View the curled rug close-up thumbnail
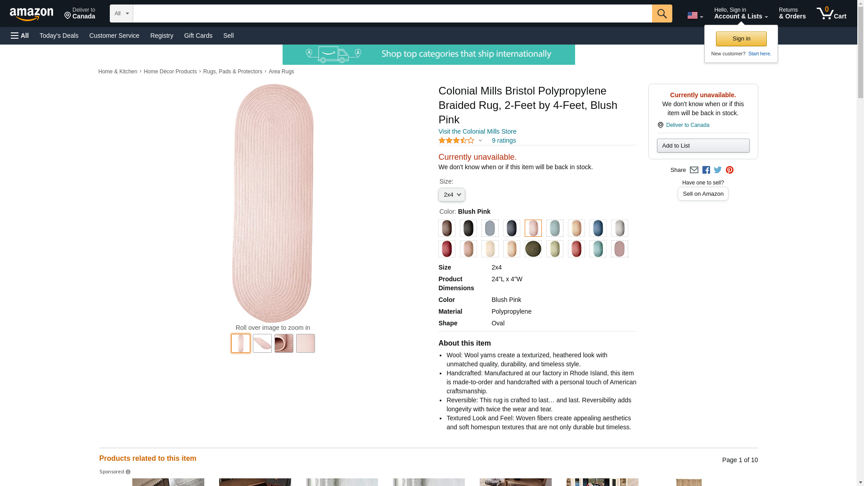 click(x=283, y=343)
